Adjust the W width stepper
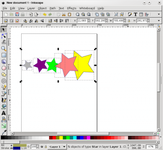 125,21
